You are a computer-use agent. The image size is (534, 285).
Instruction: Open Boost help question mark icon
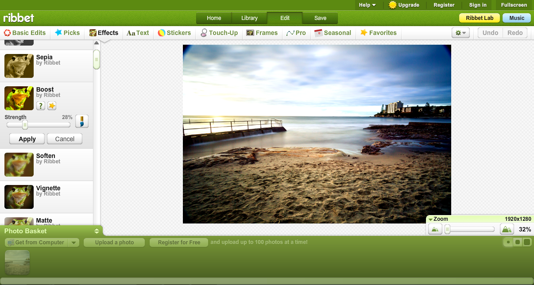point(41,106)
